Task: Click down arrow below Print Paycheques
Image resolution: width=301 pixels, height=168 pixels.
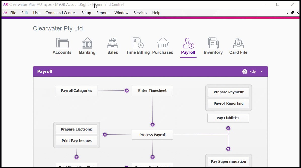Action: [77, 157]
